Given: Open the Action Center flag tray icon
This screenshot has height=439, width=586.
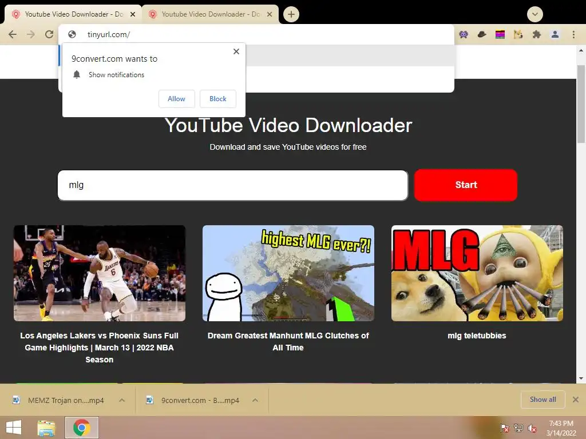Looking at the screenshot, I should (504, 428).
